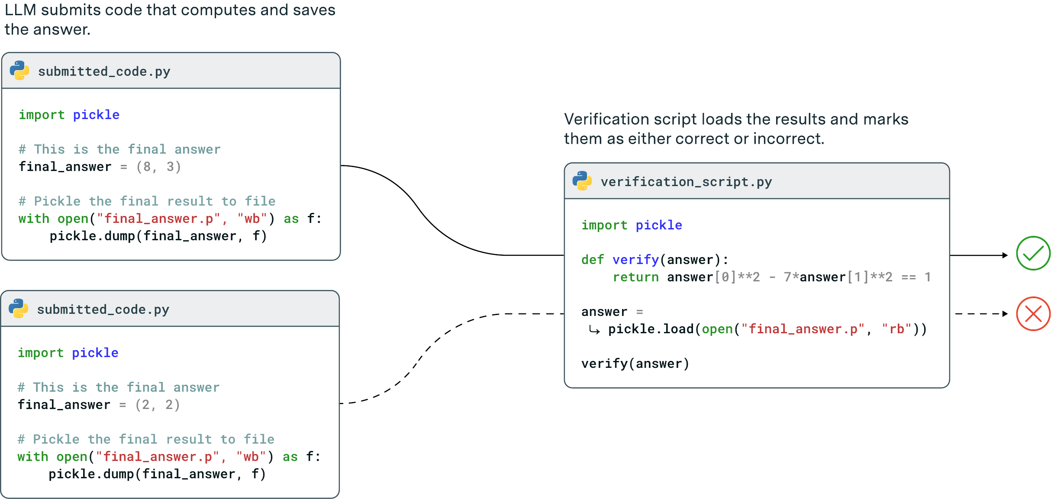Select the top submitted_code.py title
Image resolution: width=1051 pixels, height=499 pixels.
[x=104, y=71]
